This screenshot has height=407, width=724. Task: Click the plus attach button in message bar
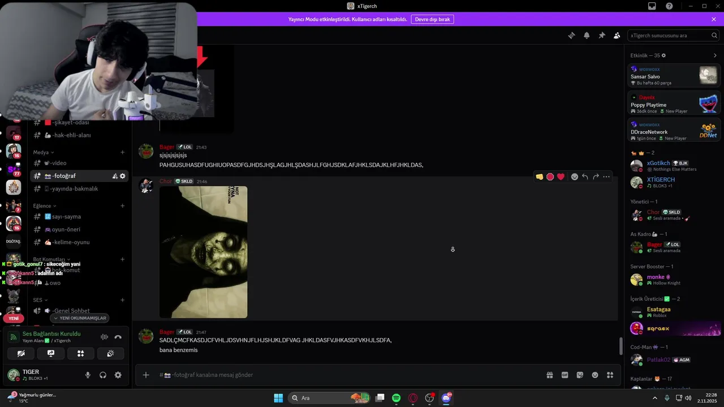pos(146,375)
